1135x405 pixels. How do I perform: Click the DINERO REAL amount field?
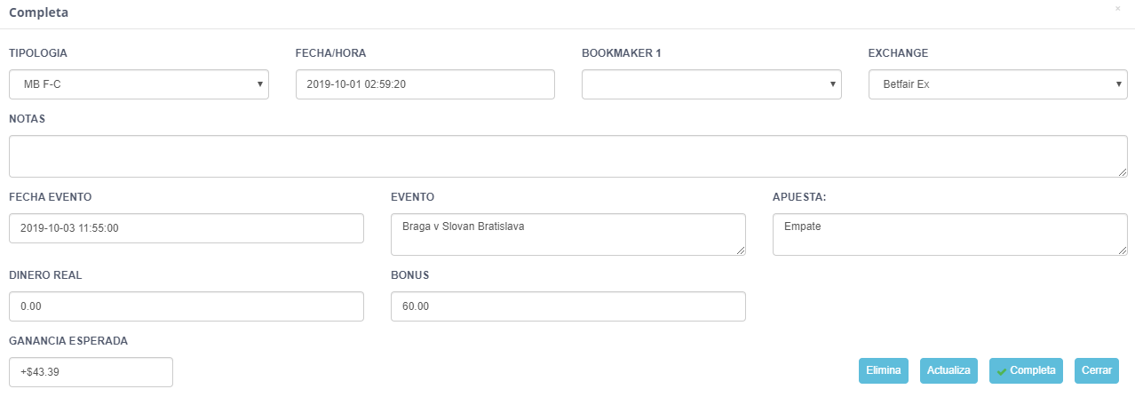pyautogui.click(x=187, y=306)
